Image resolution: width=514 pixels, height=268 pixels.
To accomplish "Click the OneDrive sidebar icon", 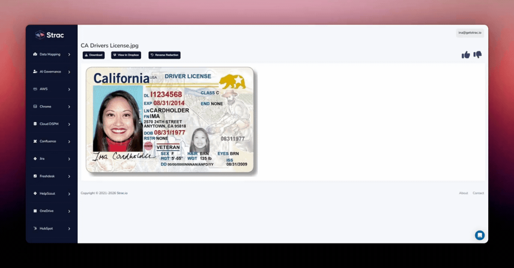I will (35, 211).
